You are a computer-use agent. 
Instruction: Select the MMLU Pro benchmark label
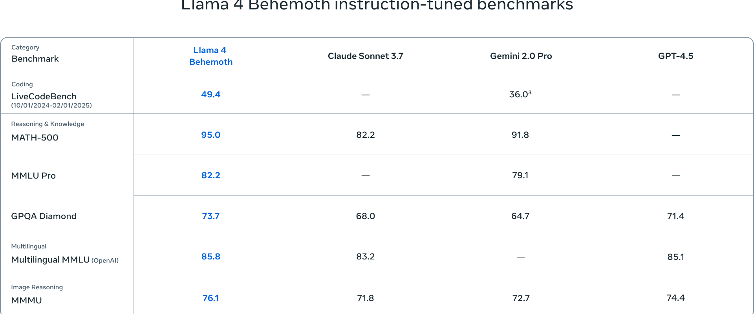tap(33, 176)
